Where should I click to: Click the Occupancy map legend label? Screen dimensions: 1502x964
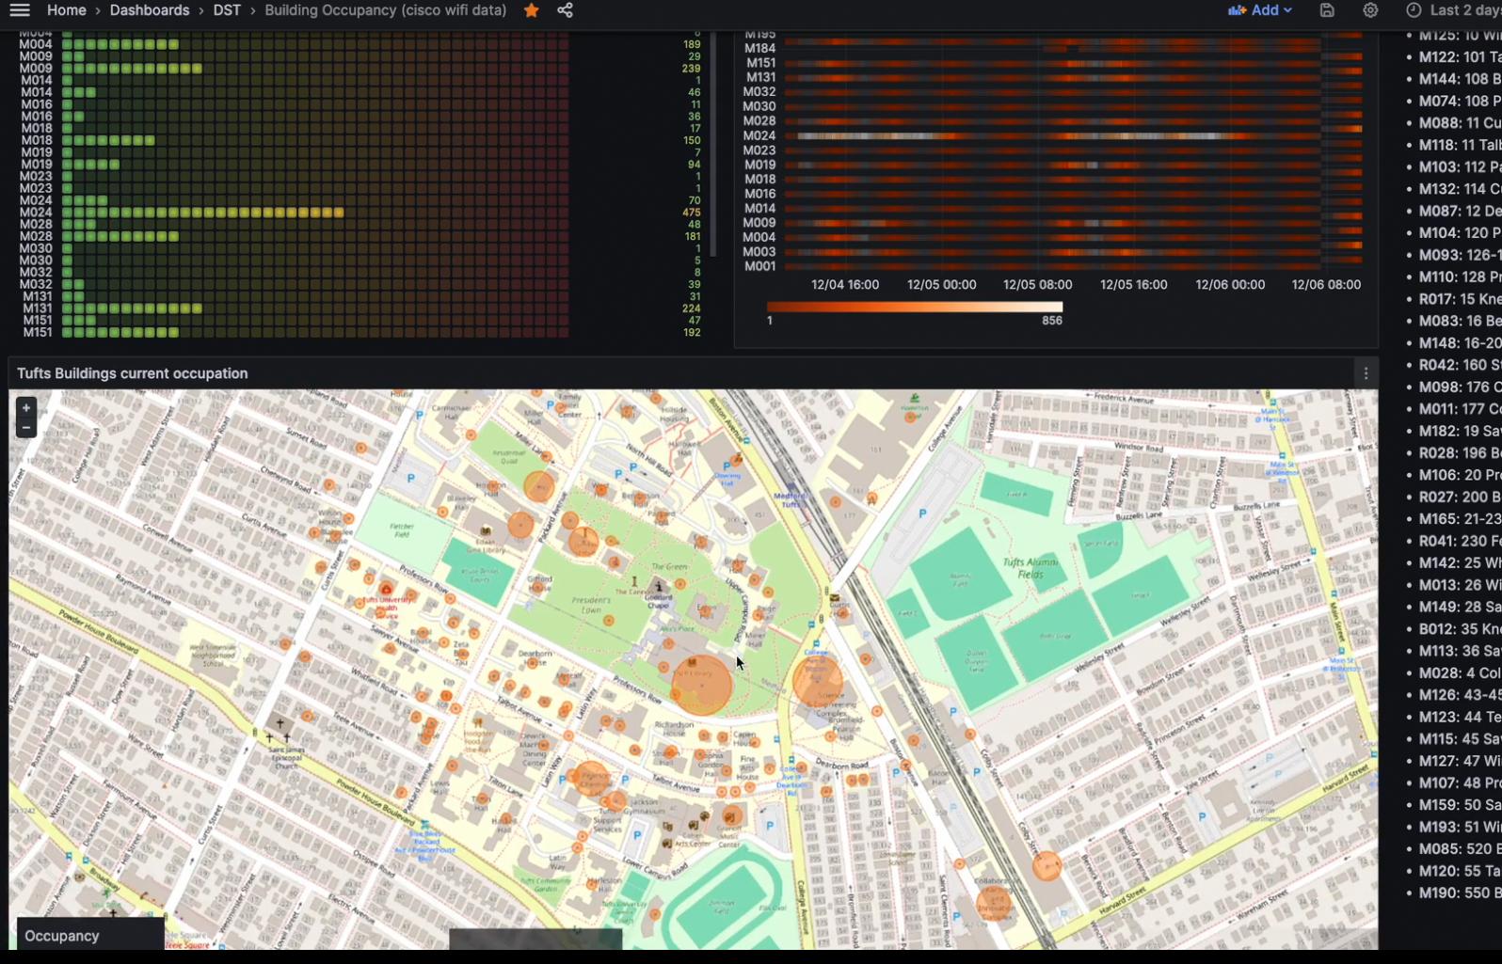click(x=62, y=936)
